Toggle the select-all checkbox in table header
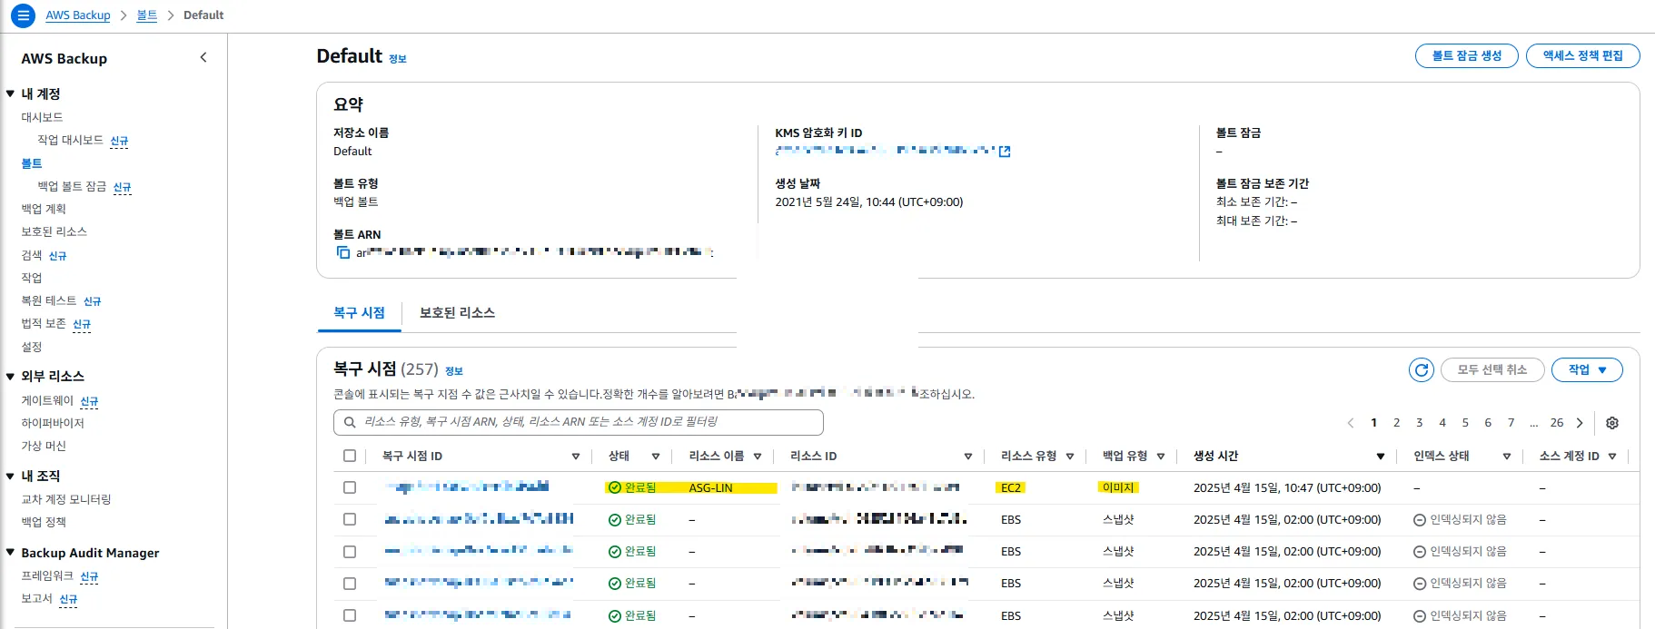Image resolution: width=1655 pixels, height=629 pixels. (x=350, y=456)
